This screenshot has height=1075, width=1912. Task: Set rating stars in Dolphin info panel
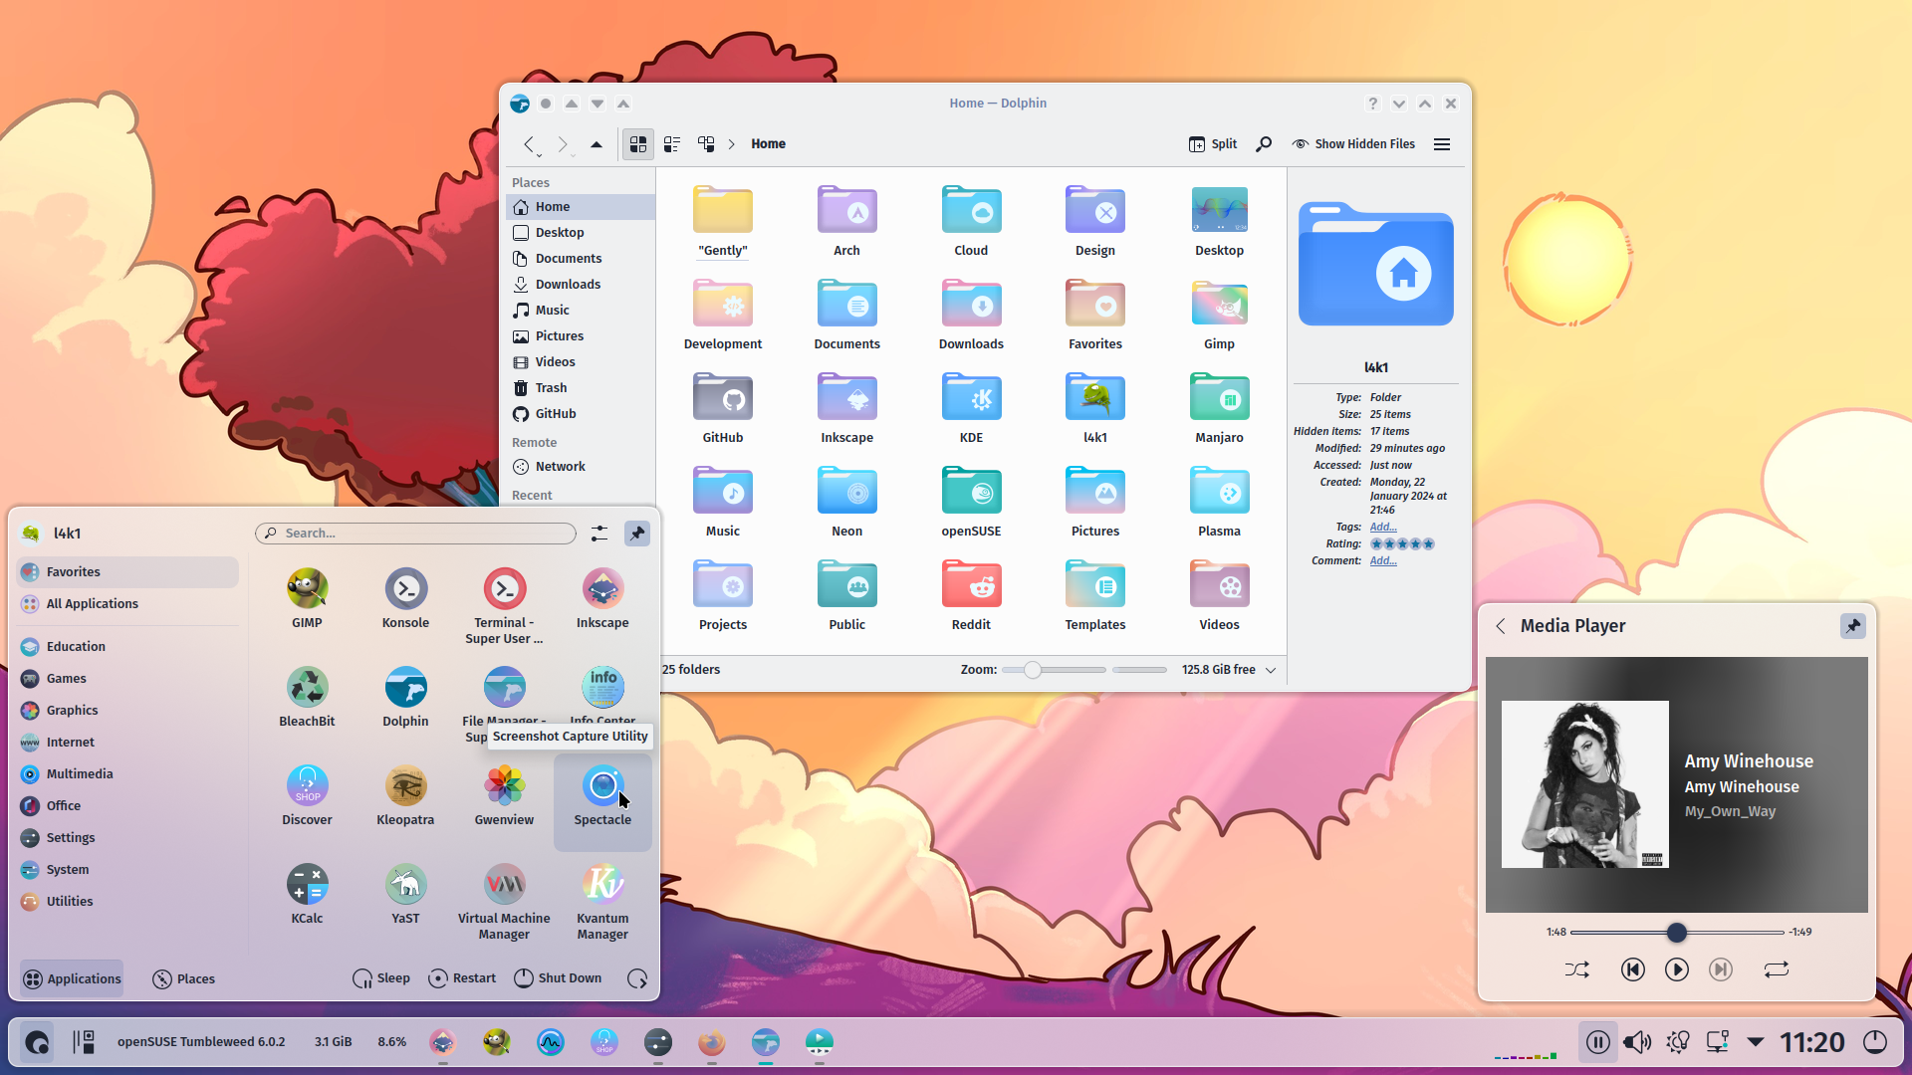(x=1402, y=544)
